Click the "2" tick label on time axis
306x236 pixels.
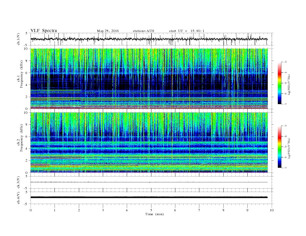[79, 210]
